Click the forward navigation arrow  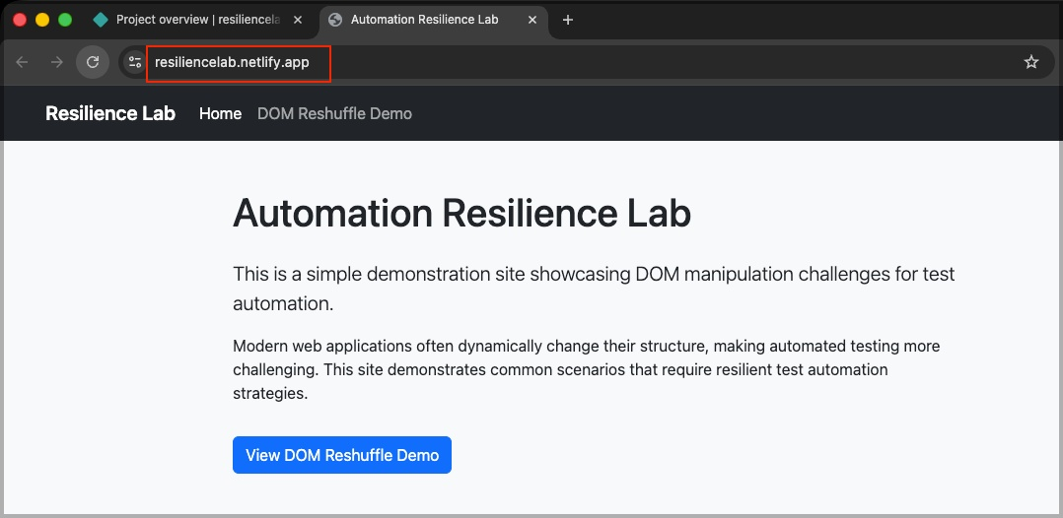click(x=57, y=62)
